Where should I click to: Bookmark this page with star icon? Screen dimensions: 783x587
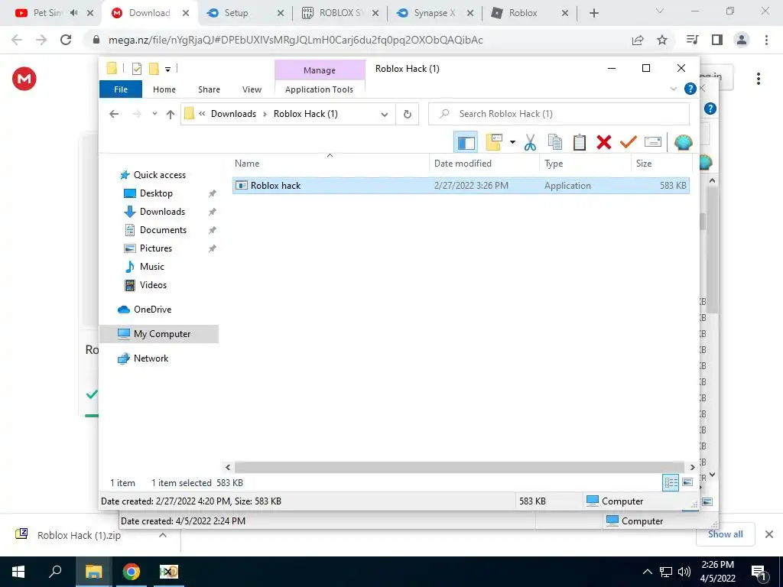tap(662, 40)
